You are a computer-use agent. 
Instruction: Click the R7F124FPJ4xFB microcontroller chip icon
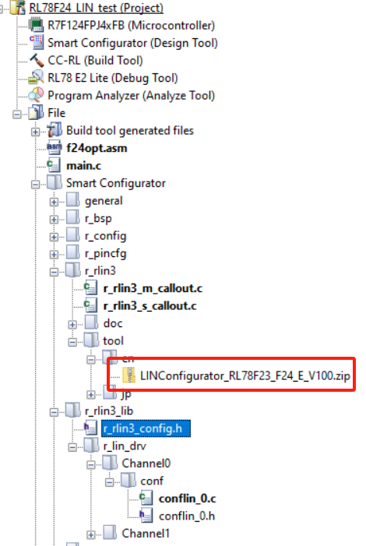click(x=36, y=25)
